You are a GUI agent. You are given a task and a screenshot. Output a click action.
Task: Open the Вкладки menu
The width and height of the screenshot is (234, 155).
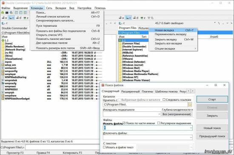61,8
